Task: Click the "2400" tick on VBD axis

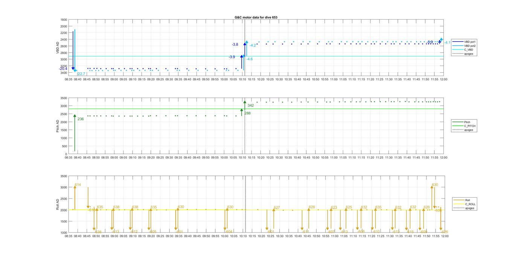Action: click(x=64, y=40)
